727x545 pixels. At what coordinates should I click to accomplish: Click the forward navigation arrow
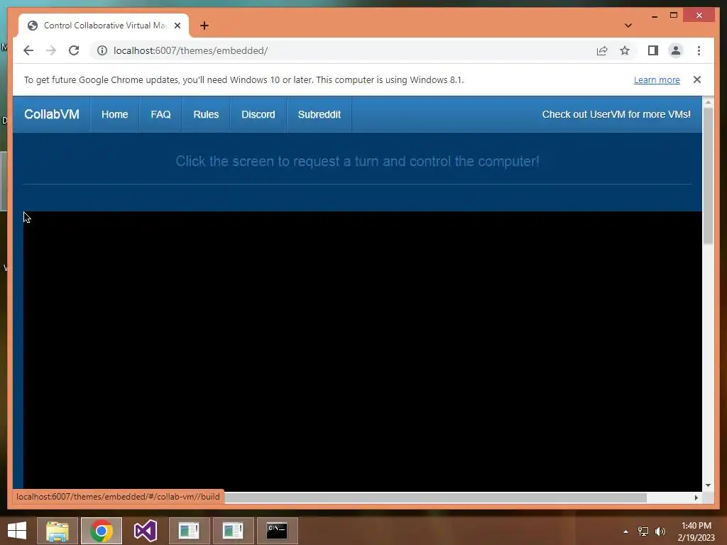click(51, 50)
